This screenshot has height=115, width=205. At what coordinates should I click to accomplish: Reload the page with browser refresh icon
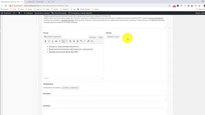pos(6,6)
